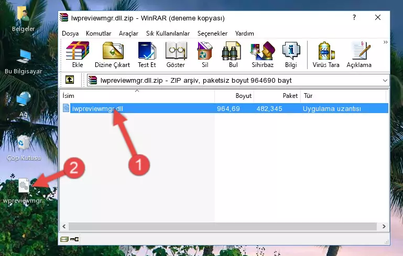Click the 482,345 packed size value

pyautogui.click(x=269, y=108)
